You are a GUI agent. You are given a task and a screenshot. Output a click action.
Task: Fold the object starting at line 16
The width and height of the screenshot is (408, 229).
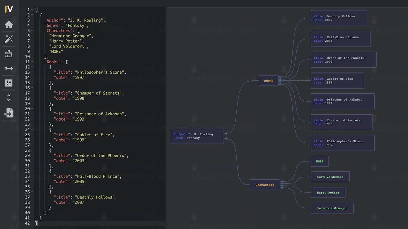(x=32, y=88)
